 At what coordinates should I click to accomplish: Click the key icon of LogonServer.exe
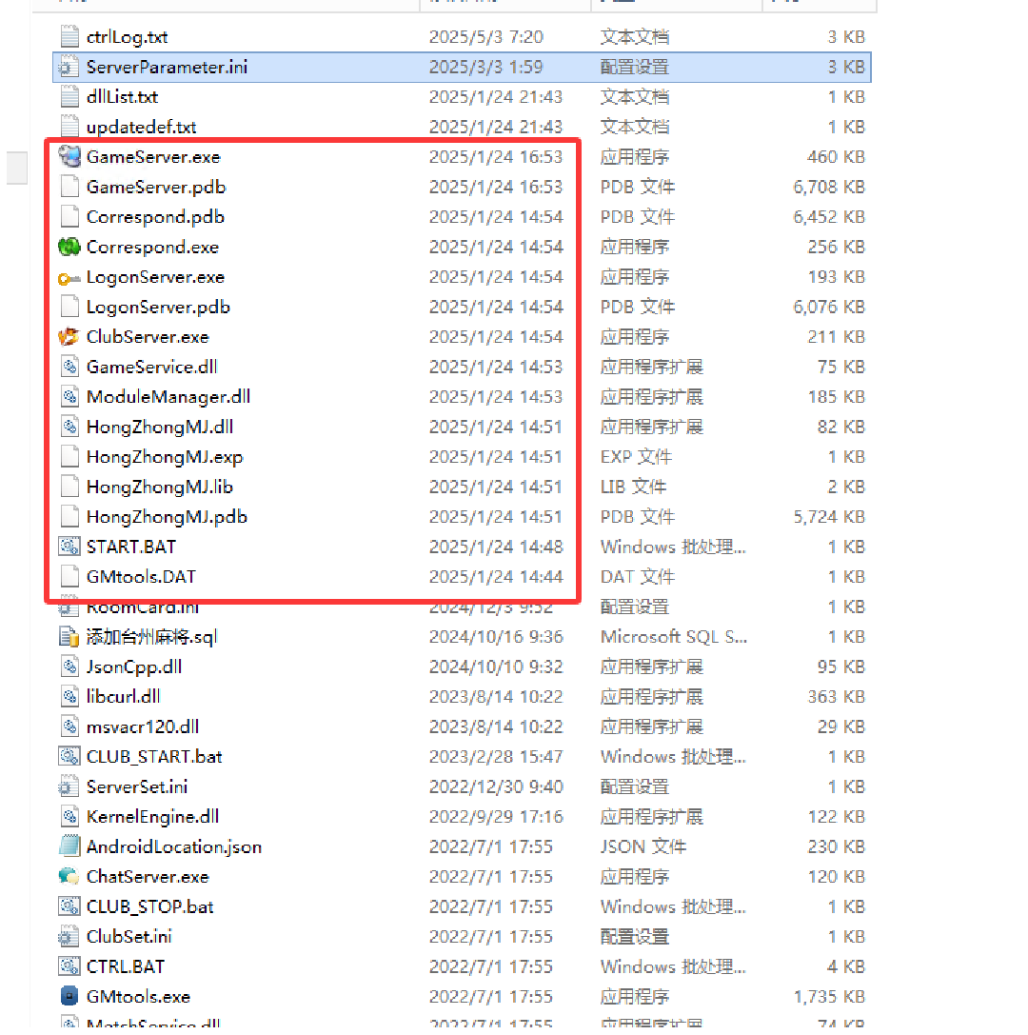(69, 277)
